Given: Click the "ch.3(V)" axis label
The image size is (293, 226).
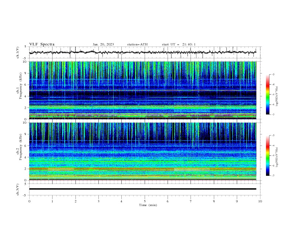Looking at the screenshot, I should (18, 189).
